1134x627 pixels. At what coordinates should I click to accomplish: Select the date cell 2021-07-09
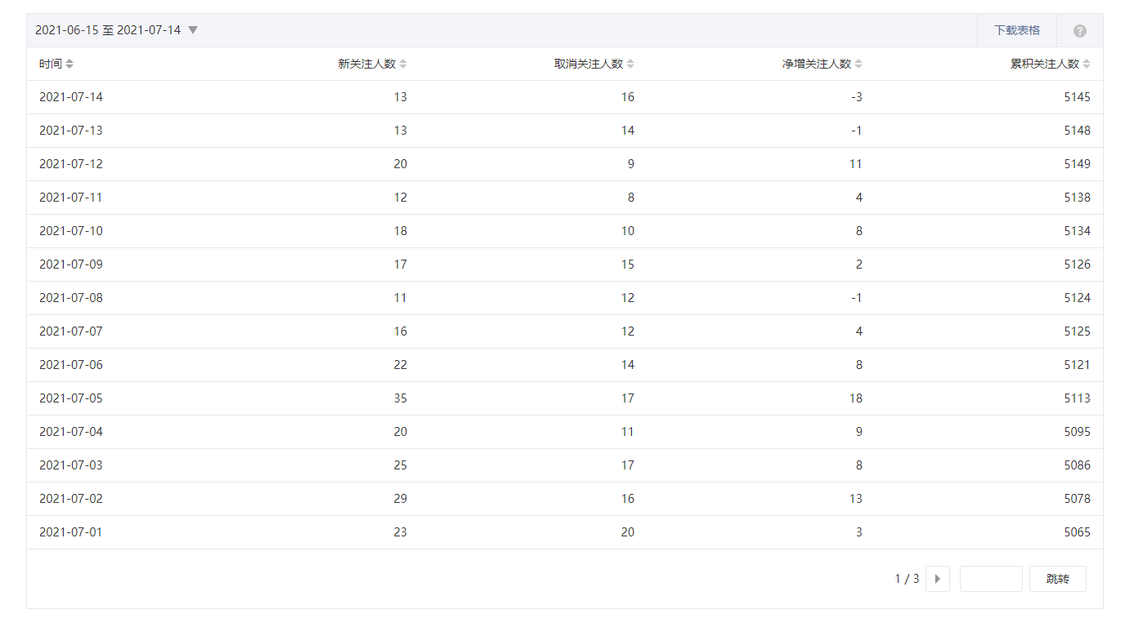pyautogui.click(x=71, y=265)
